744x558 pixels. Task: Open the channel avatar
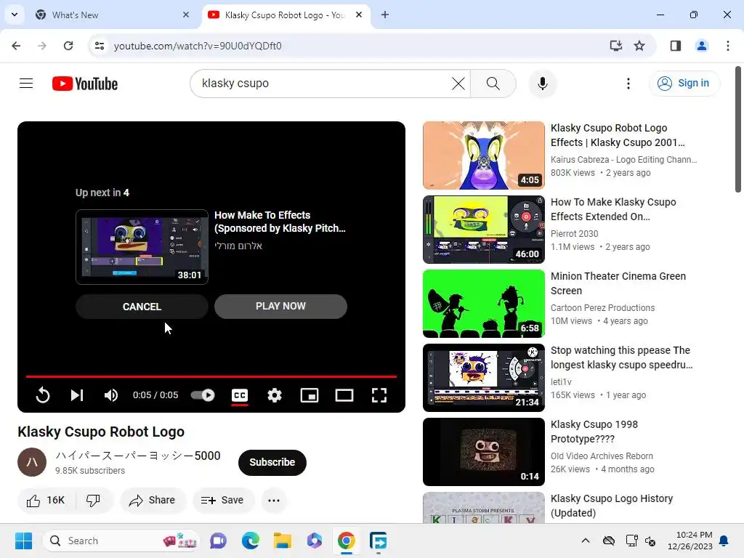tap(32, 462)
